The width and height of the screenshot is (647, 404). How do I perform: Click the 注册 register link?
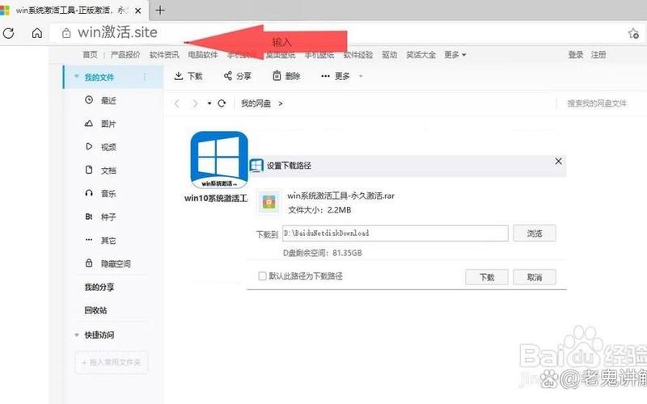(598, 54)
